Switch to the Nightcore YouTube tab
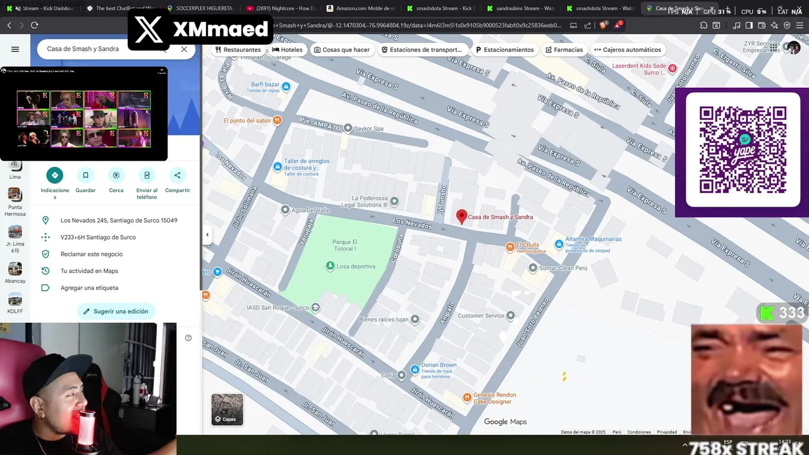Image resolution: width=809 pixels, height=455 pixels. [x=281, y=8]
